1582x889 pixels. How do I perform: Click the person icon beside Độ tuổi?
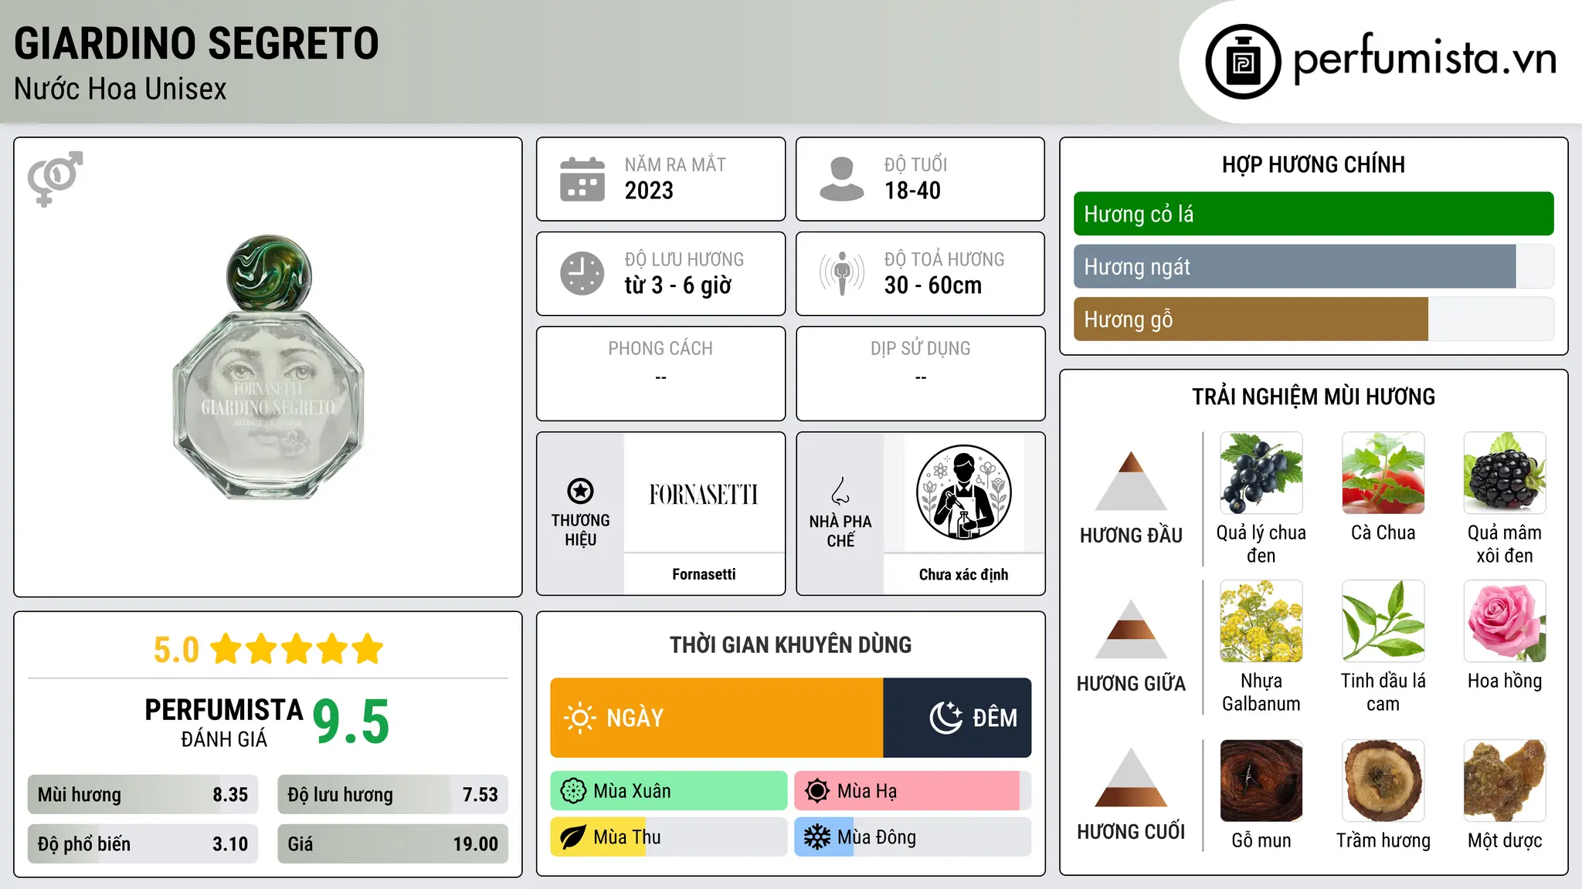coord(842,179)
